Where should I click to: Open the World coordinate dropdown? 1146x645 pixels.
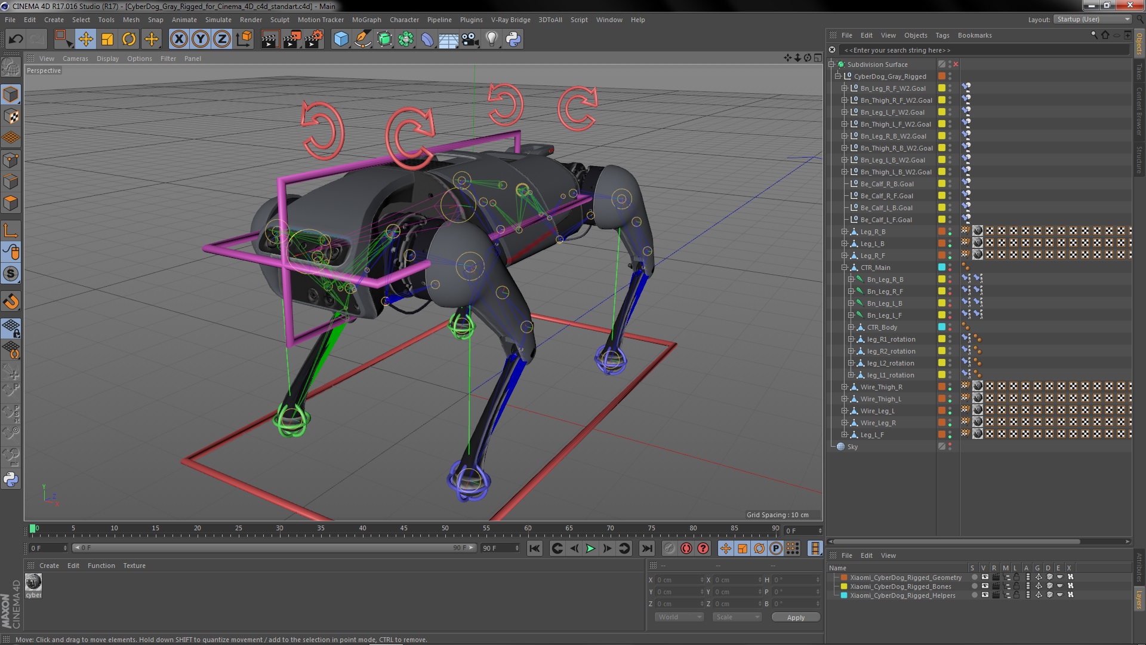pos(679,617)
